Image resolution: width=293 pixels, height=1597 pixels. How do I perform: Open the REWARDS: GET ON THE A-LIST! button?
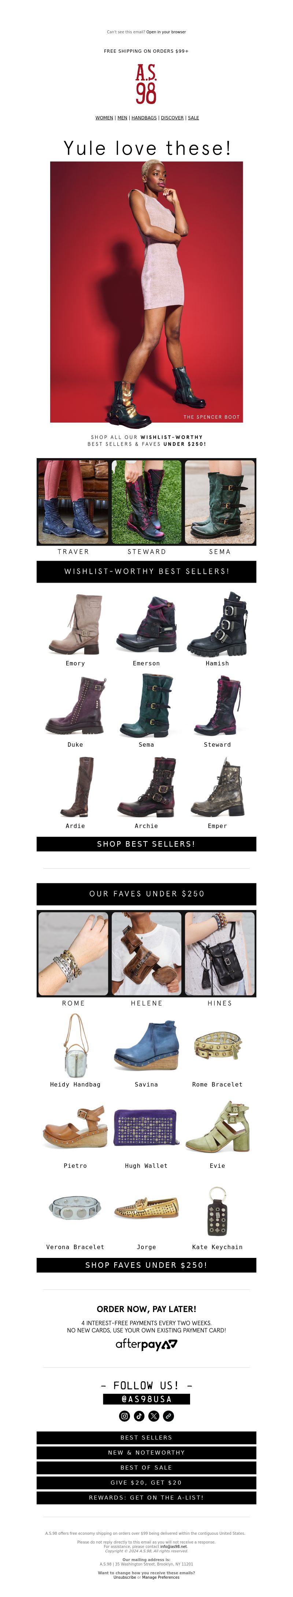(x=146, y=1497)
